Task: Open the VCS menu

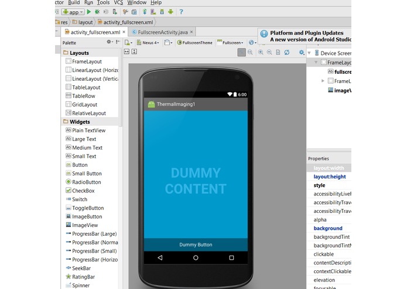Action: [118, 2]
